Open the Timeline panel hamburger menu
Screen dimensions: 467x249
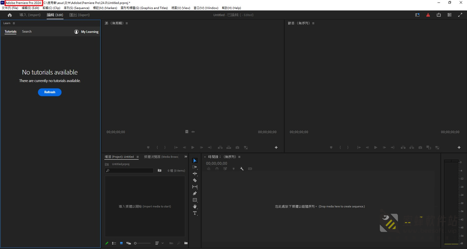click(x=239, y=157)
